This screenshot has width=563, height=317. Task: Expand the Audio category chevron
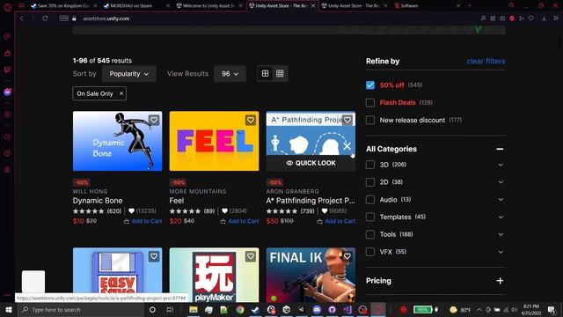(x=501, y=200)
